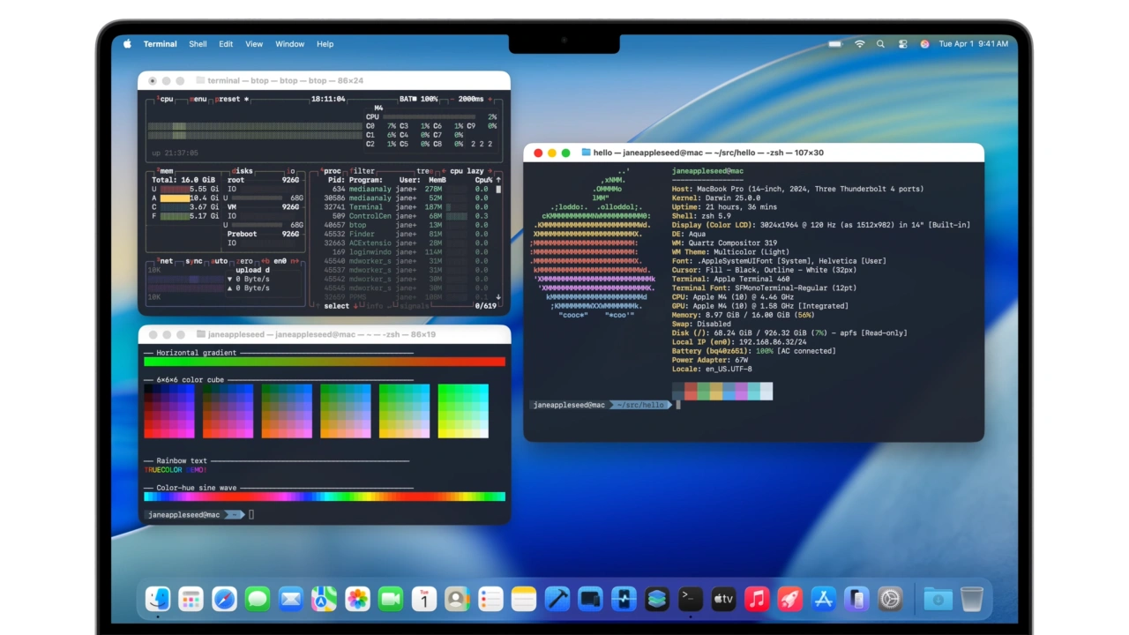
Task: Click right arrow next to cpu lazy sorting
Action: (490, 171)
